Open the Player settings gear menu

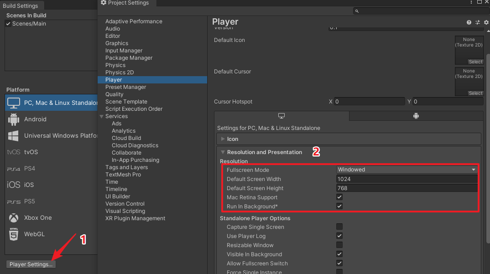point(486,22)
